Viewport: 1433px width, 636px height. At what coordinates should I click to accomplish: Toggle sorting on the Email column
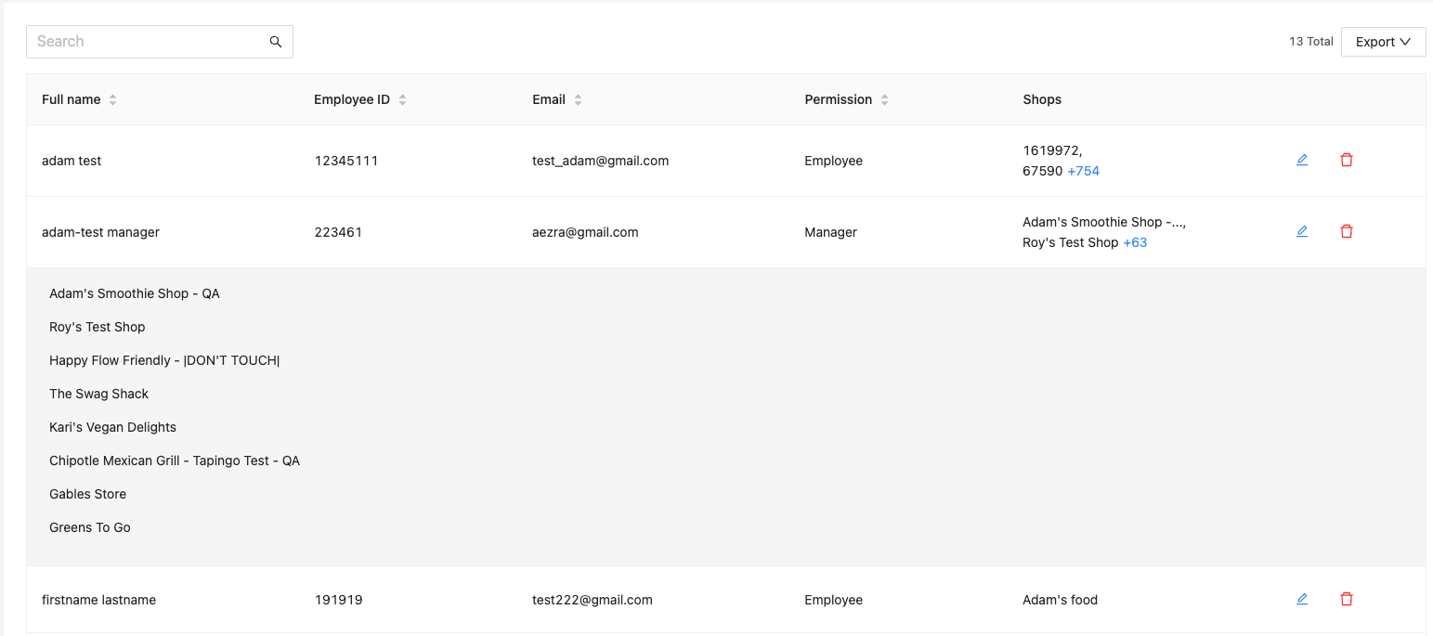coord(578,99)
